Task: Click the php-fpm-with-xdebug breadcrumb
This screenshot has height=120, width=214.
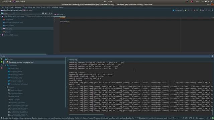Action: coord(11,10)
